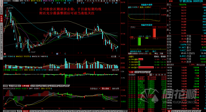Click the 均 moving-average toolbar icon
206x112 pixels.
pyautogui.click(x=96, y=1)
